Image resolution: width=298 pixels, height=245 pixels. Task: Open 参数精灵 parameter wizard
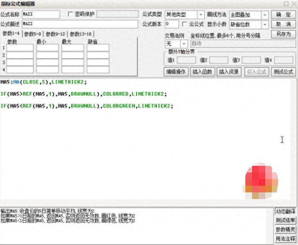click(x=285, y=230)
